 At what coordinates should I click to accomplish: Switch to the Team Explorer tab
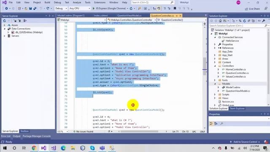(237, 109)
